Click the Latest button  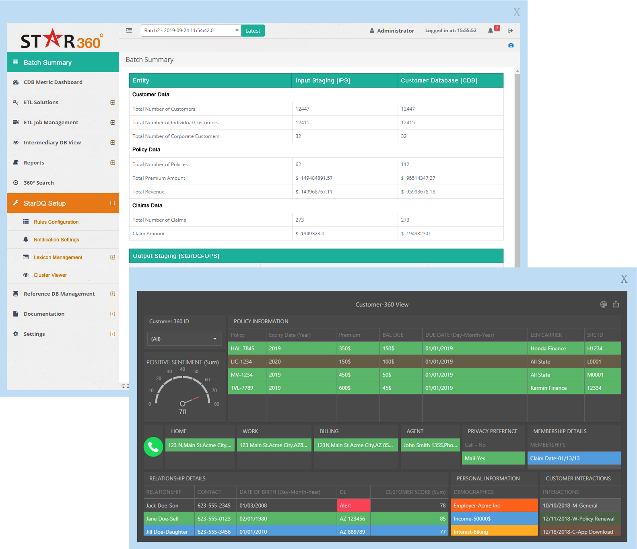tap(253, 31)
